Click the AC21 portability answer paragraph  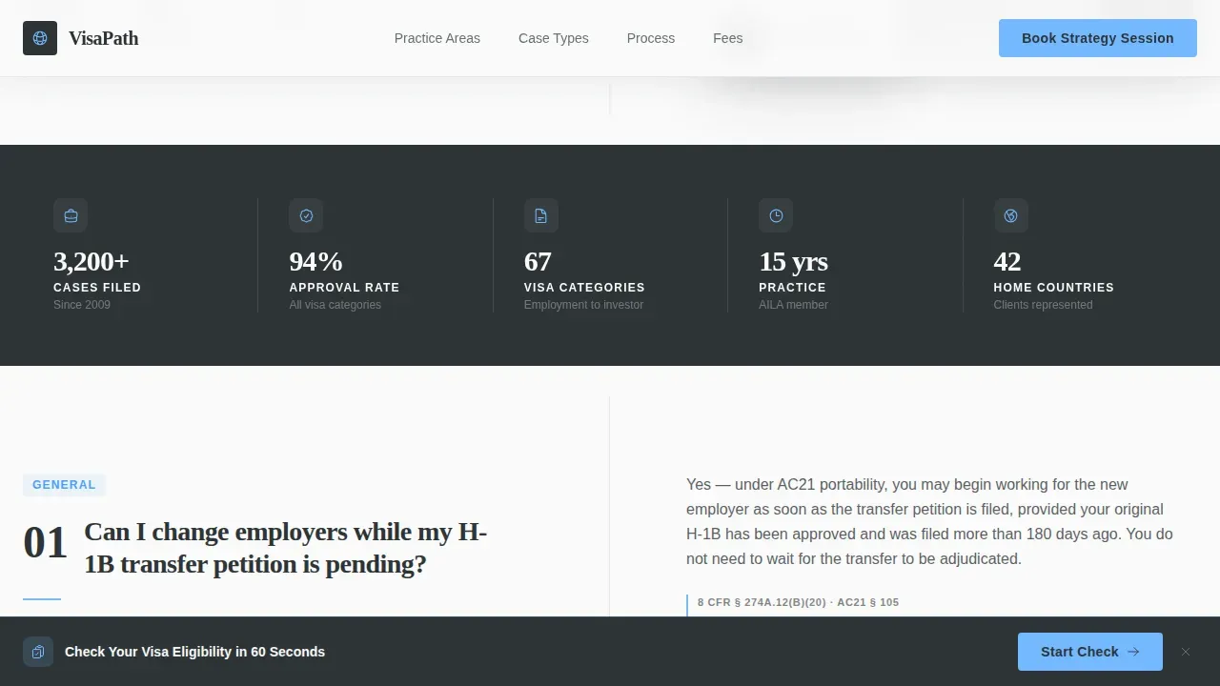(x=929, y=521)
